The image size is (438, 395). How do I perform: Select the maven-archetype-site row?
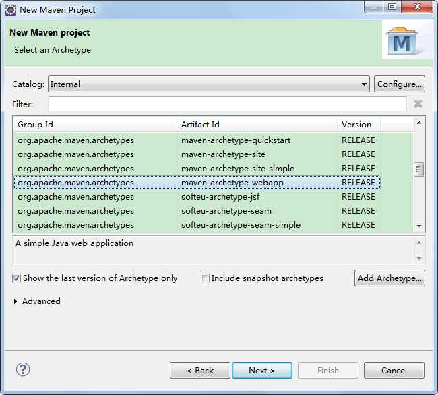(x=197, y=154)
